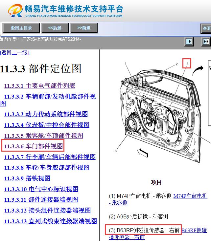Click callout number 8 on the diagram

click(116, 151)
